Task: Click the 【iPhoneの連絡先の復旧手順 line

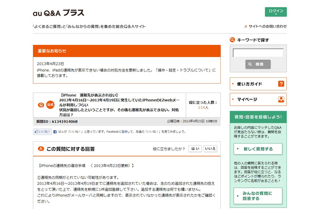Action: tap(86, 166)
